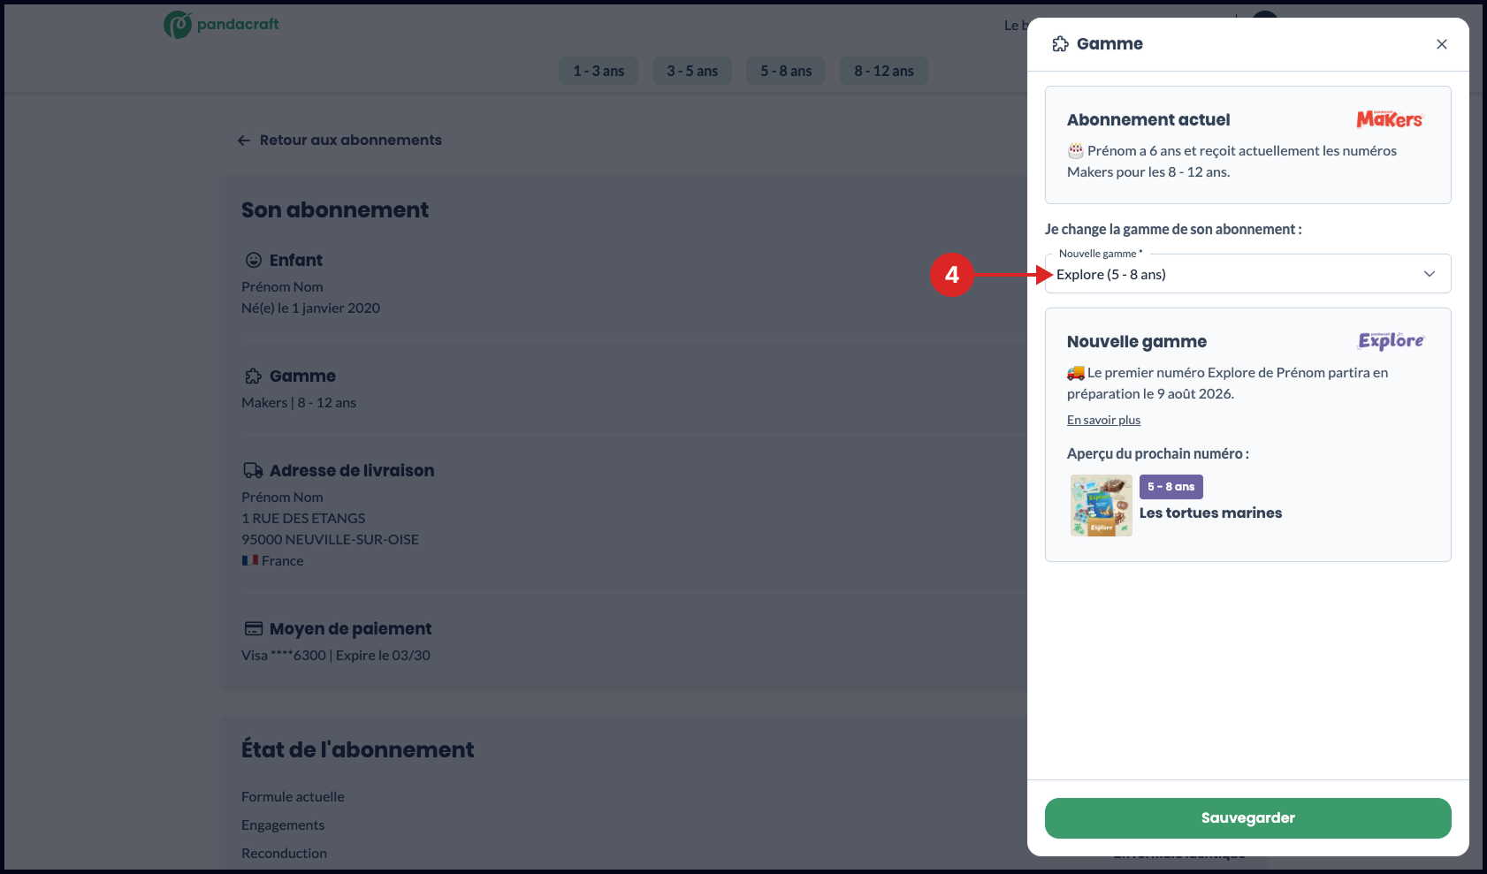Select the 8 - 12 ans tab

coord(884,71)
